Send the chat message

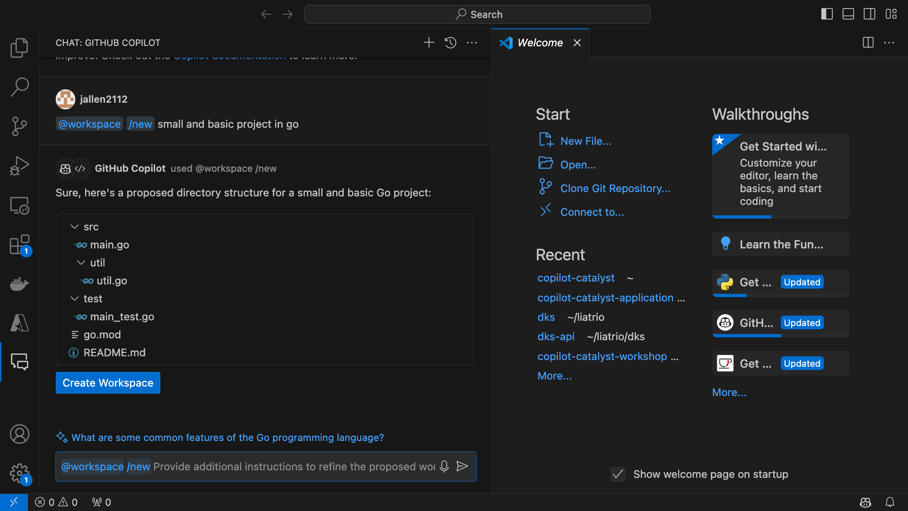pyautogui.click(x=462, y=467)
